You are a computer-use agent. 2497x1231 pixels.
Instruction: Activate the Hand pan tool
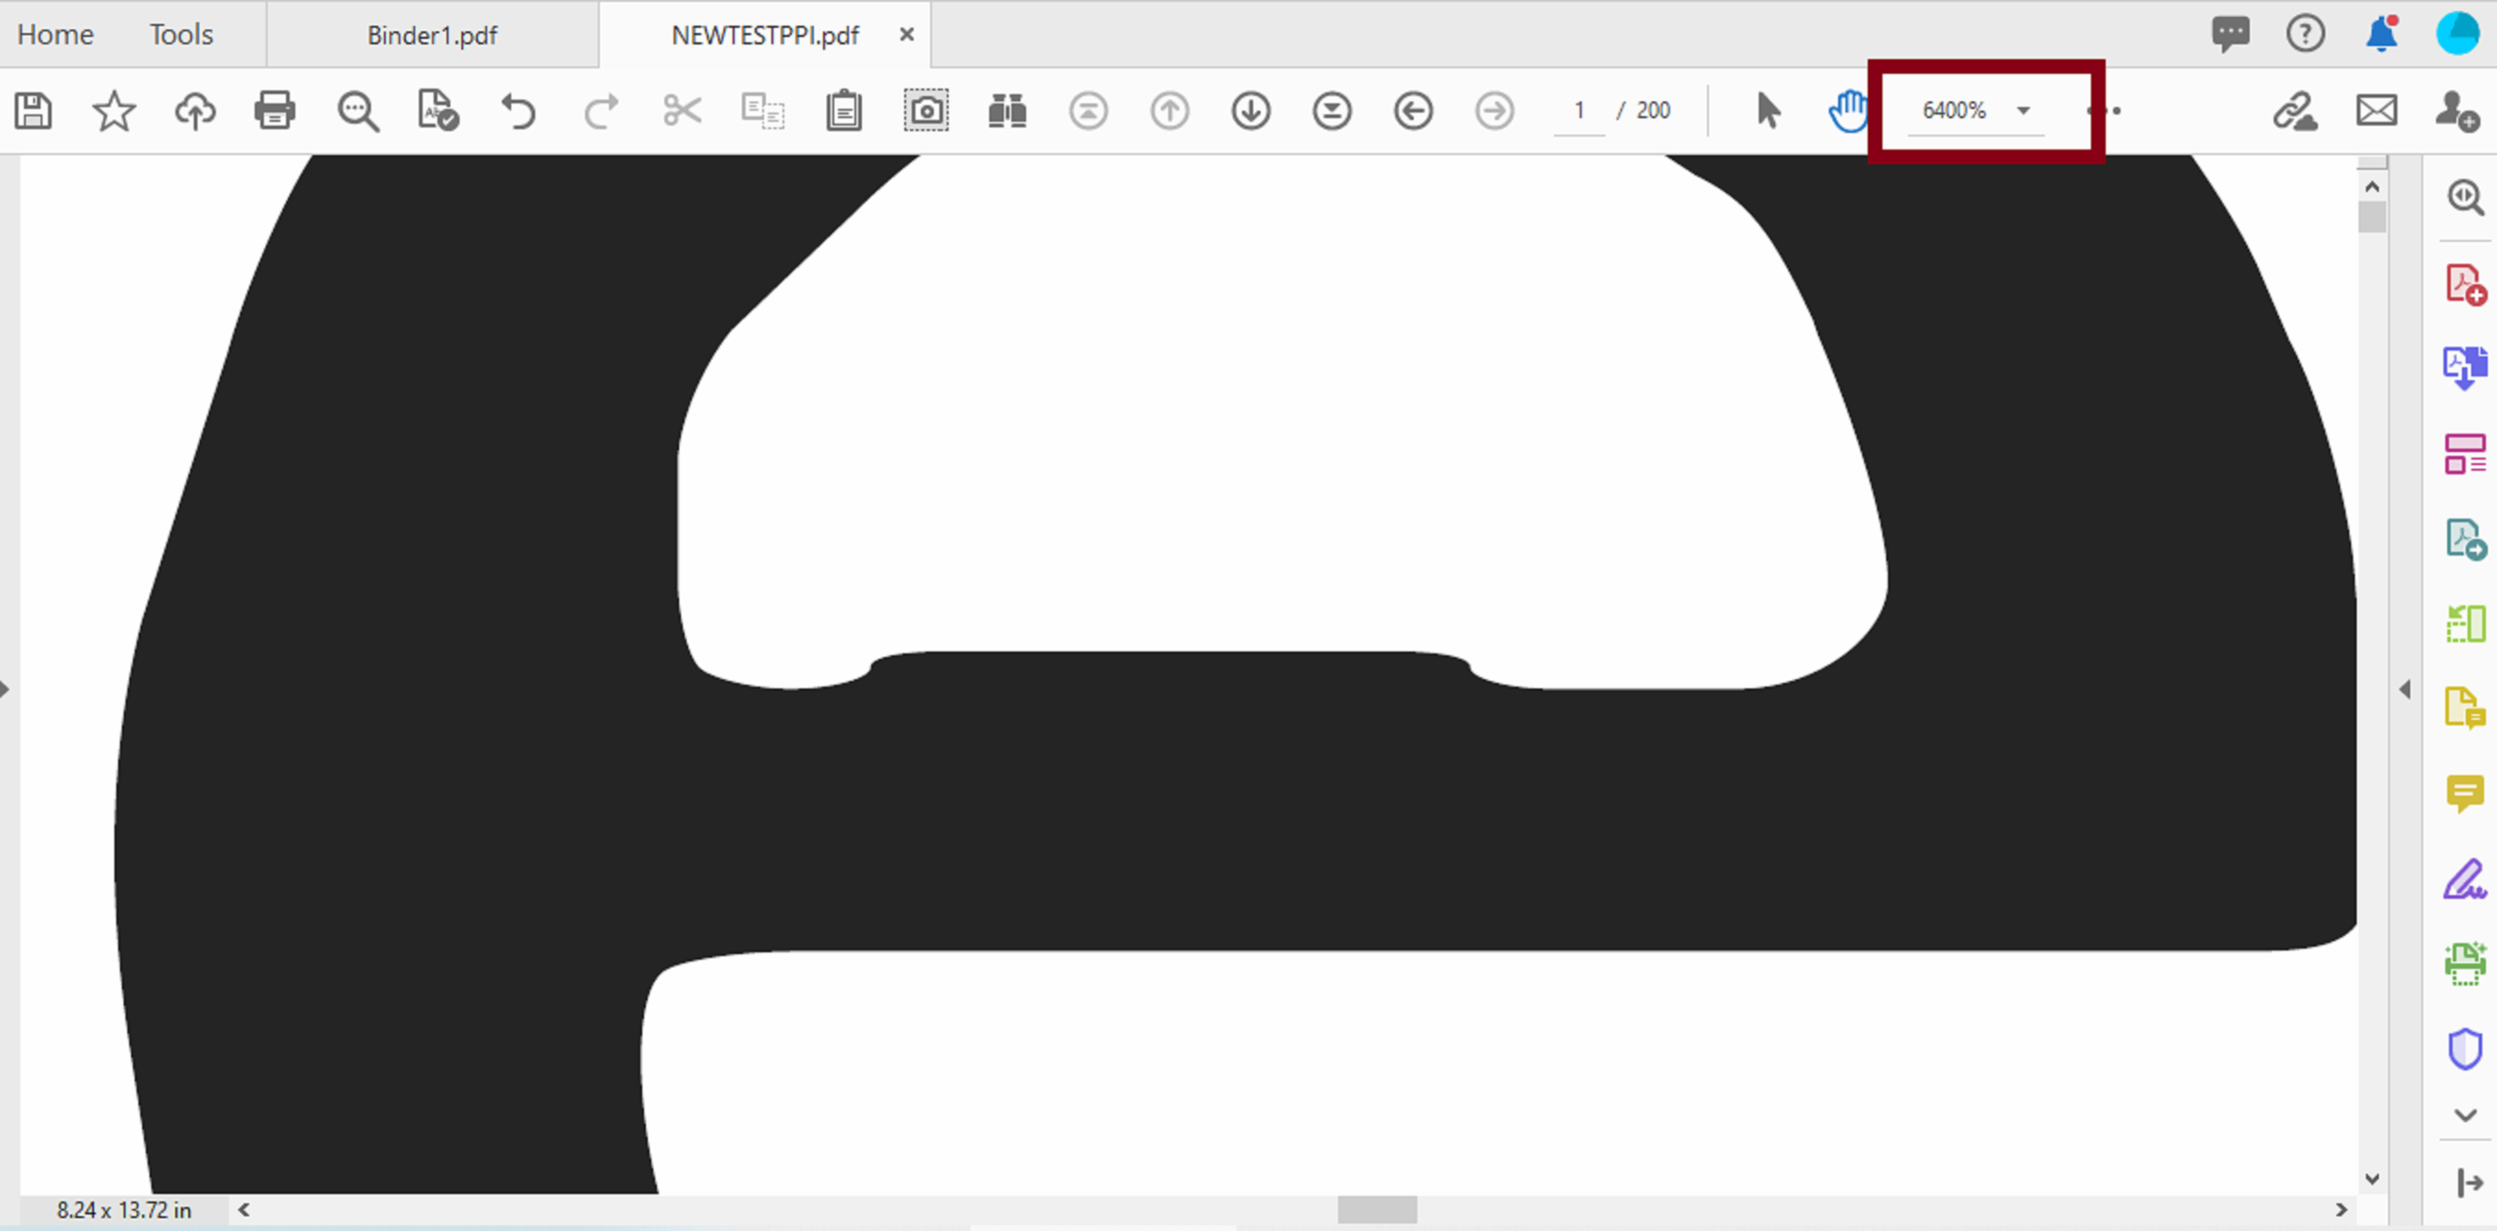click(x=1847, y=110)
